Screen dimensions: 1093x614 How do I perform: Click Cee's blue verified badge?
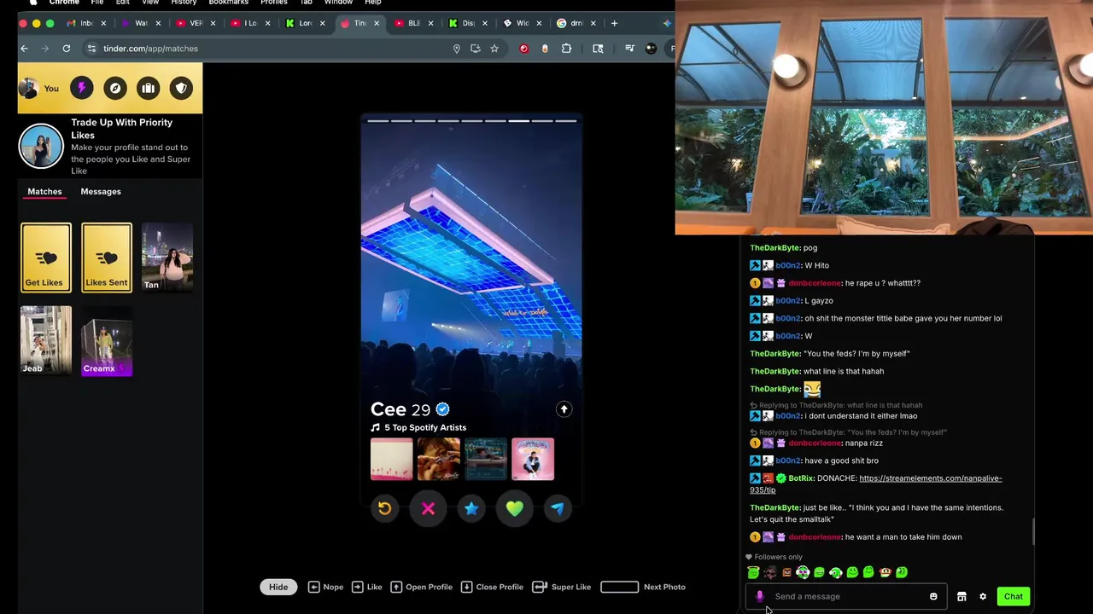tap(442, 409)
